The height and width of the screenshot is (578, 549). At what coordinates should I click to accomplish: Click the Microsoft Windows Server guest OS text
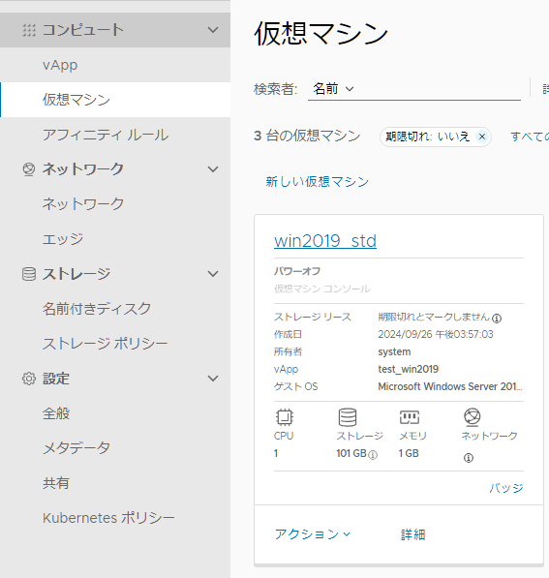click(450, 386)
